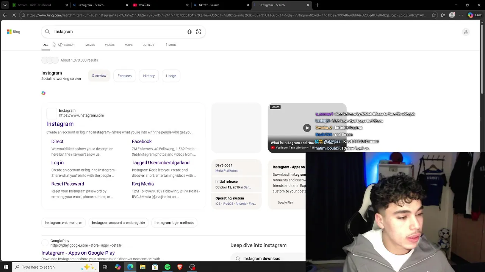Click Instagram login methods suggestion
The width and height of the screenshot is (485, 272).
(174, 223)
